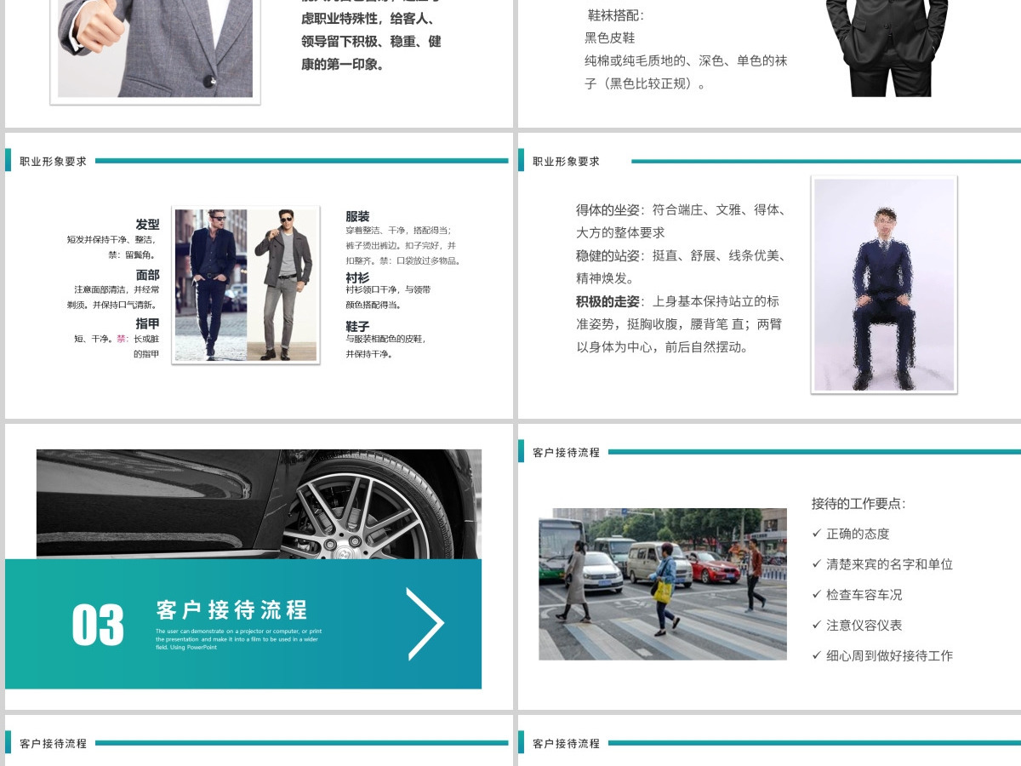This screenshot has height=766, width=1021.
Task: Click the 鞋子 heading
Action: (x=357, y=326)
